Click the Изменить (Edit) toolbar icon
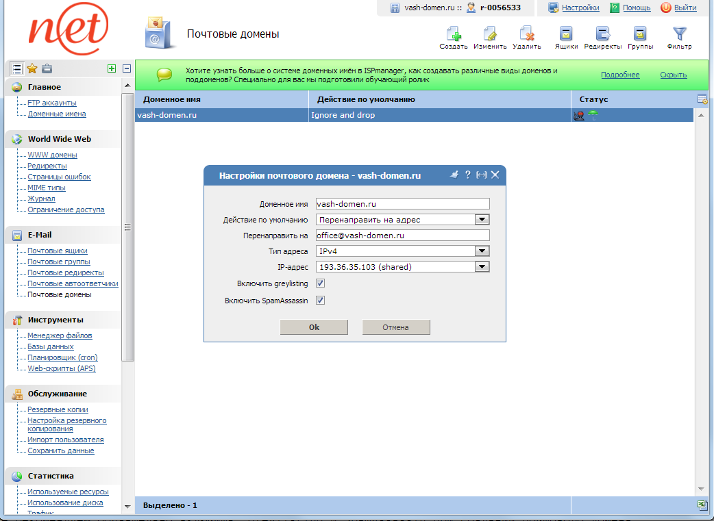Viewport: 714px width, 521px height. pos(490,34)
